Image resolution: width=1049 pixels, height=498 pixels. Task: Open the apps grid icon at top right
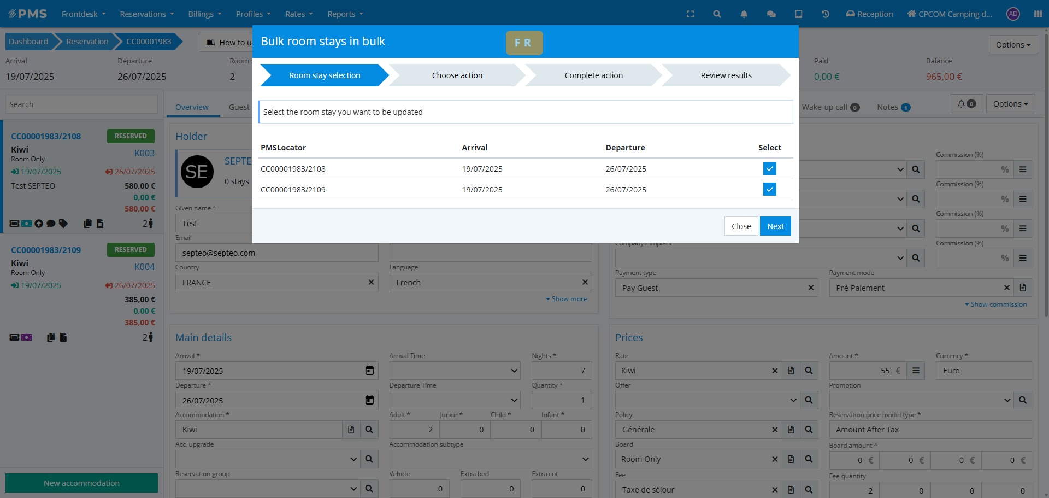click(1038, 14)
